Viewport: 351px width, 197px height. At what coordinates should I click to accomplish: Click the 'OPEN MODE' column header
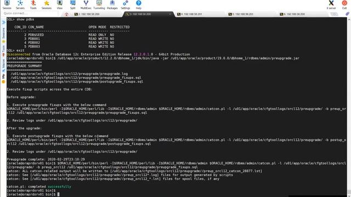point(97,27)
